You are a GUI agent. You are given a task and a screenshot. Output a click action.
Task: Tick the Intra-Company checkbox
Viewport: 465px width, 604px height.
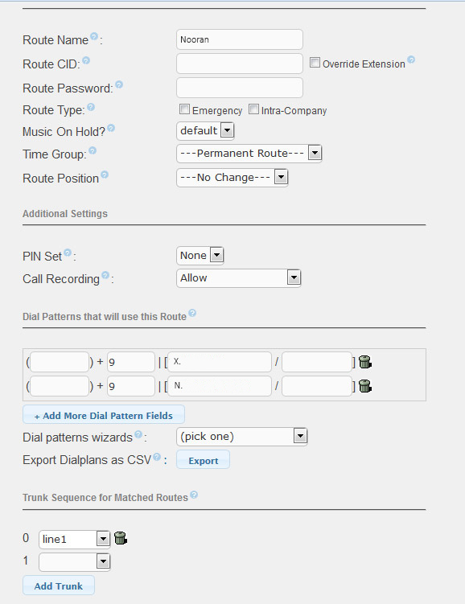(253, 109)
